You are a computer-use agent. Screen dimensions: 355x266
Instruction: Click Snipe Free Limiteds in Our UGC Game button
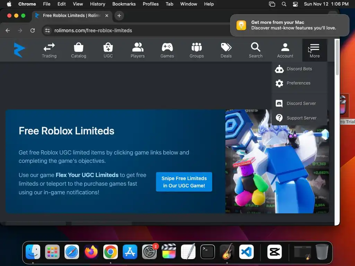point(184,182)
